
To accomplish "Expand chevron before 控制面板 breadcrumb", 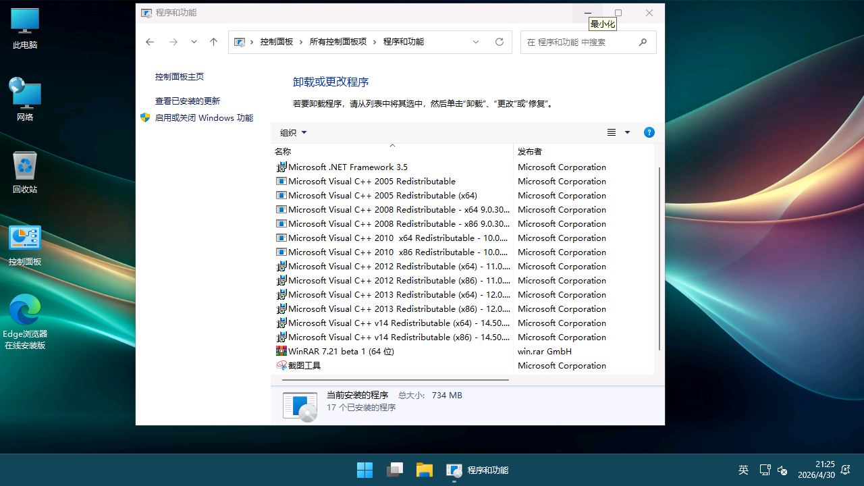I will click(x=252, y=42).
